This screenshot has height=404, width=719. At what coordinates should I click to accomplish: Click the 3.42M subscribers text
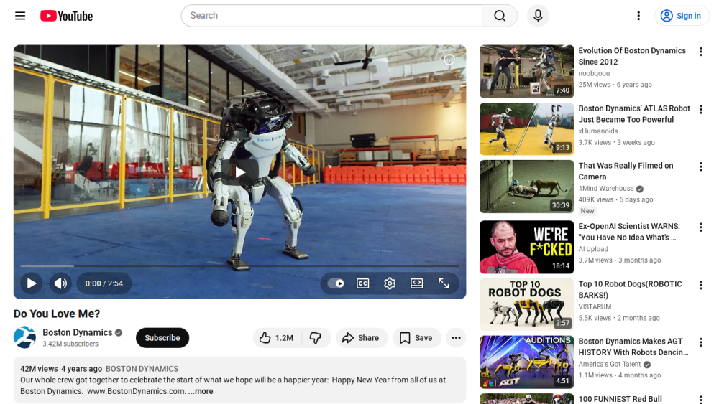[70, 344]
